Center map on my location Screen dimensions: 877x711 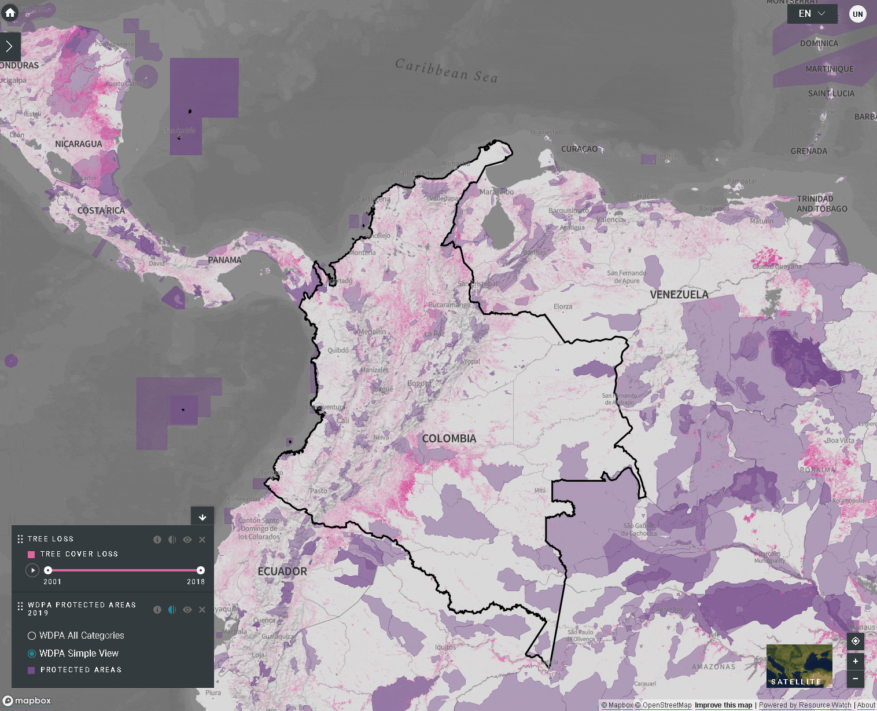tap(855, 641)
